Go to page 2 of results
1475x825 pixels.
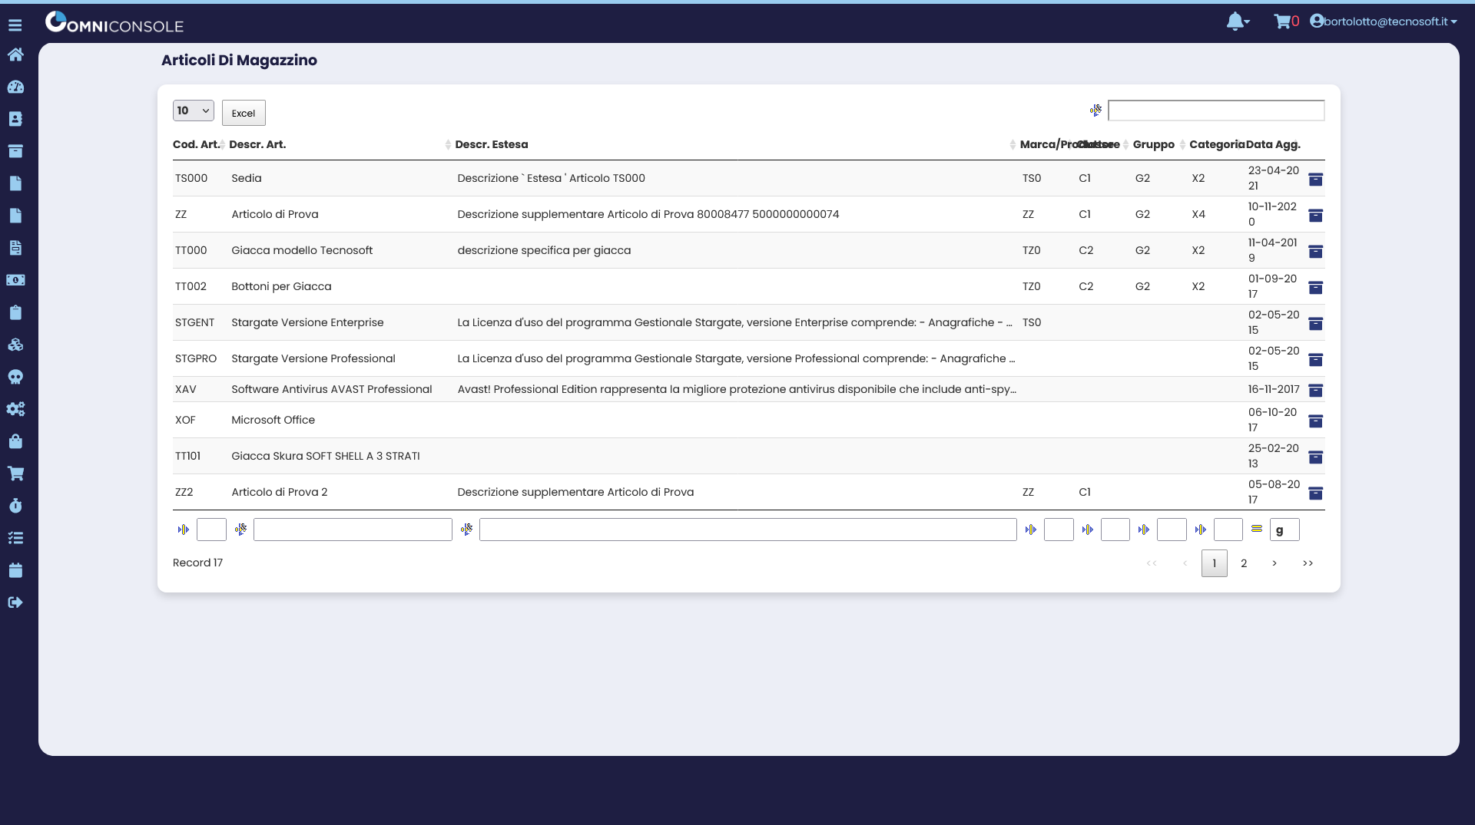1244,563
